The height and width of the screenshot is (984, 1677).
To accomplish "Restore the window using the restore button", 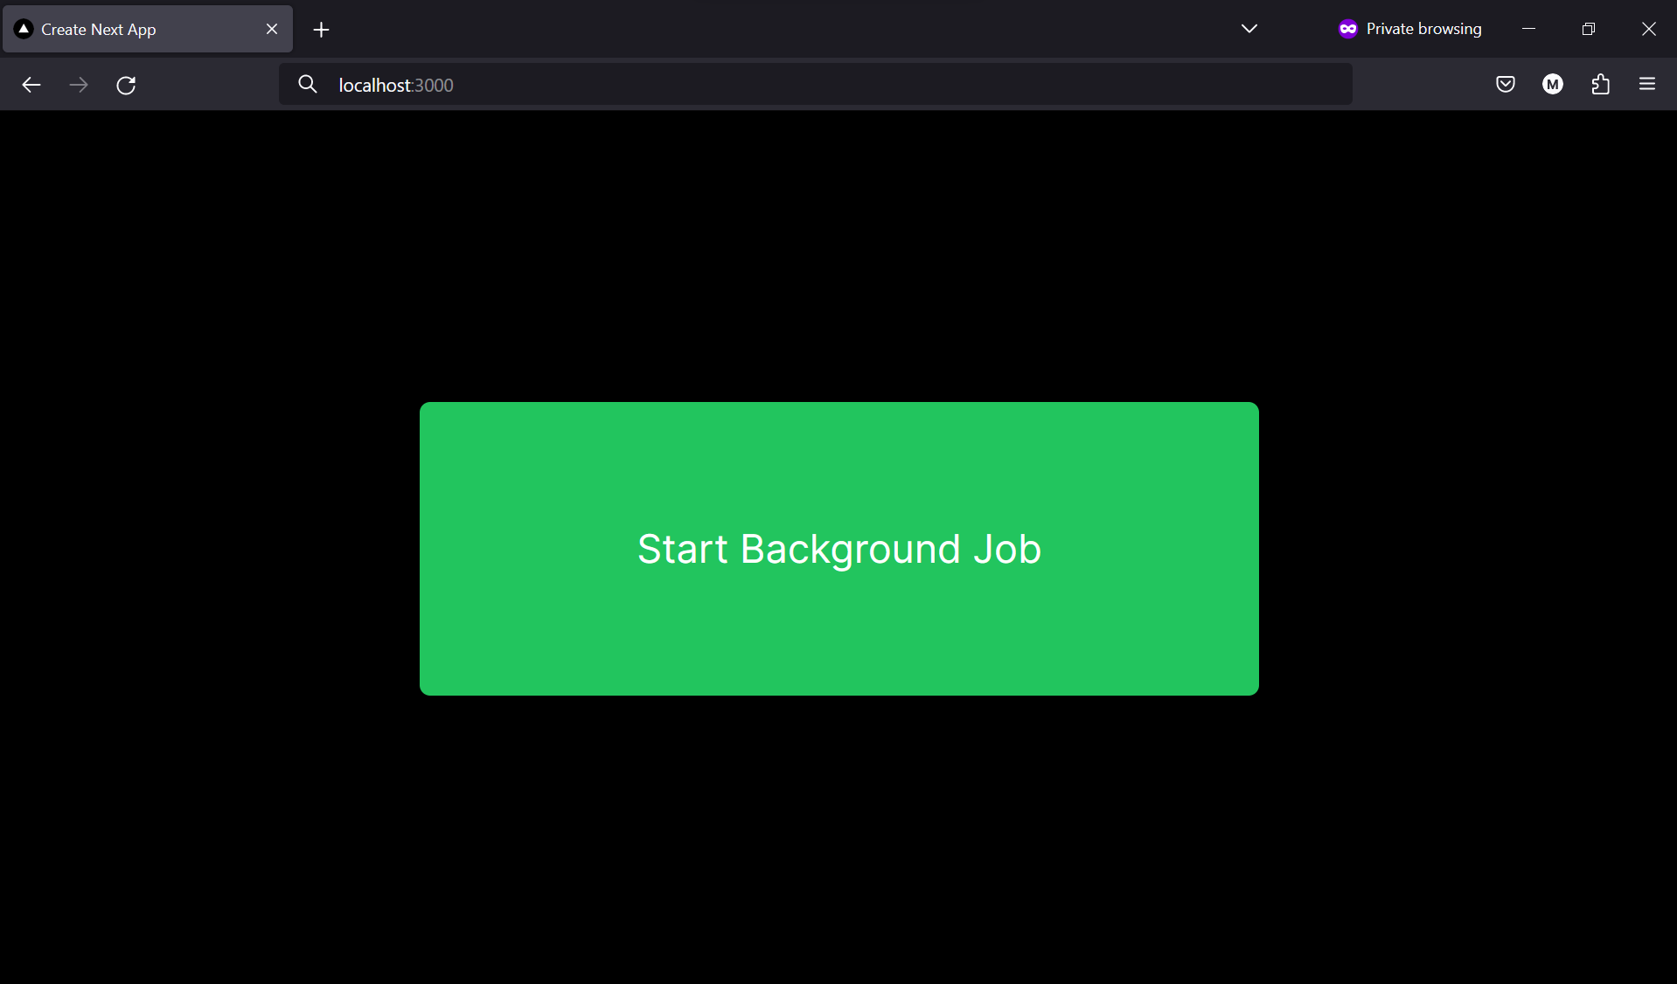I will click(x=1589, y=28).
